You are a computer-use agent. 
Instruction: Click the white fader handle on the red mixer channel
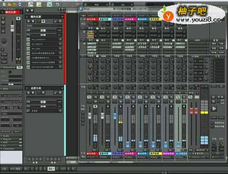(x=90, y=116)
